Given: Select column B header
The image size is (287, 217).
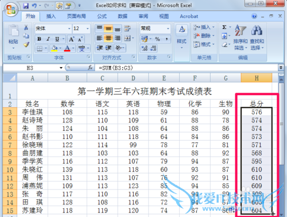Looking at the screenshot, I should click(67, 78).
